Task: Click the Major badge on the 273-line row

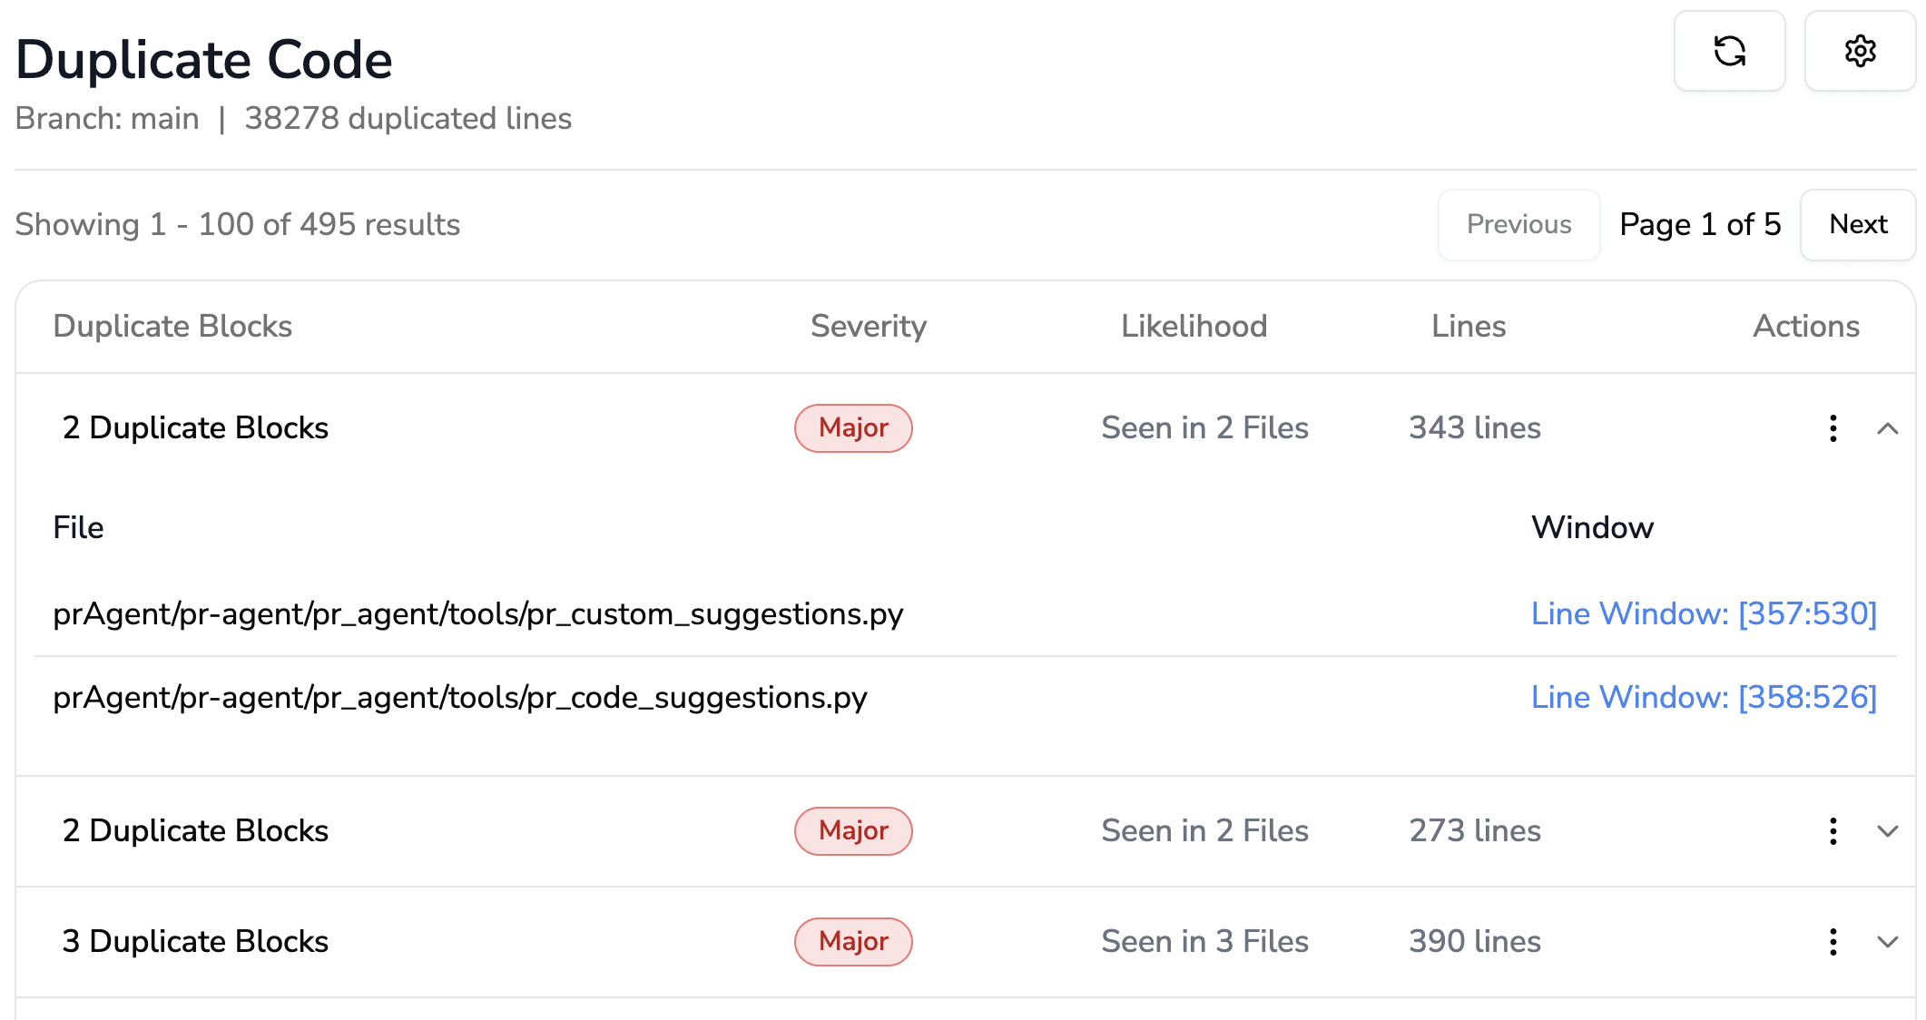Action: click(852, 830)
